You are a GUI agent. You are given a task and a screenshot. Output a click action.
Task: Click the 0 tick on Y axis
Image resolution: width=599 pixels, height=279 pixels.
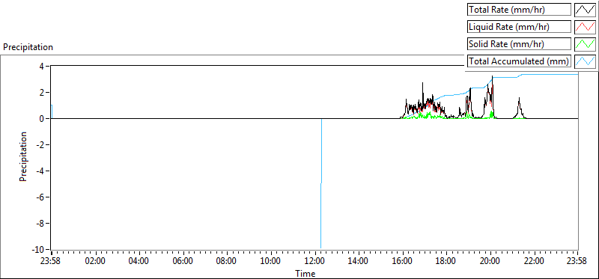(42, 119)
